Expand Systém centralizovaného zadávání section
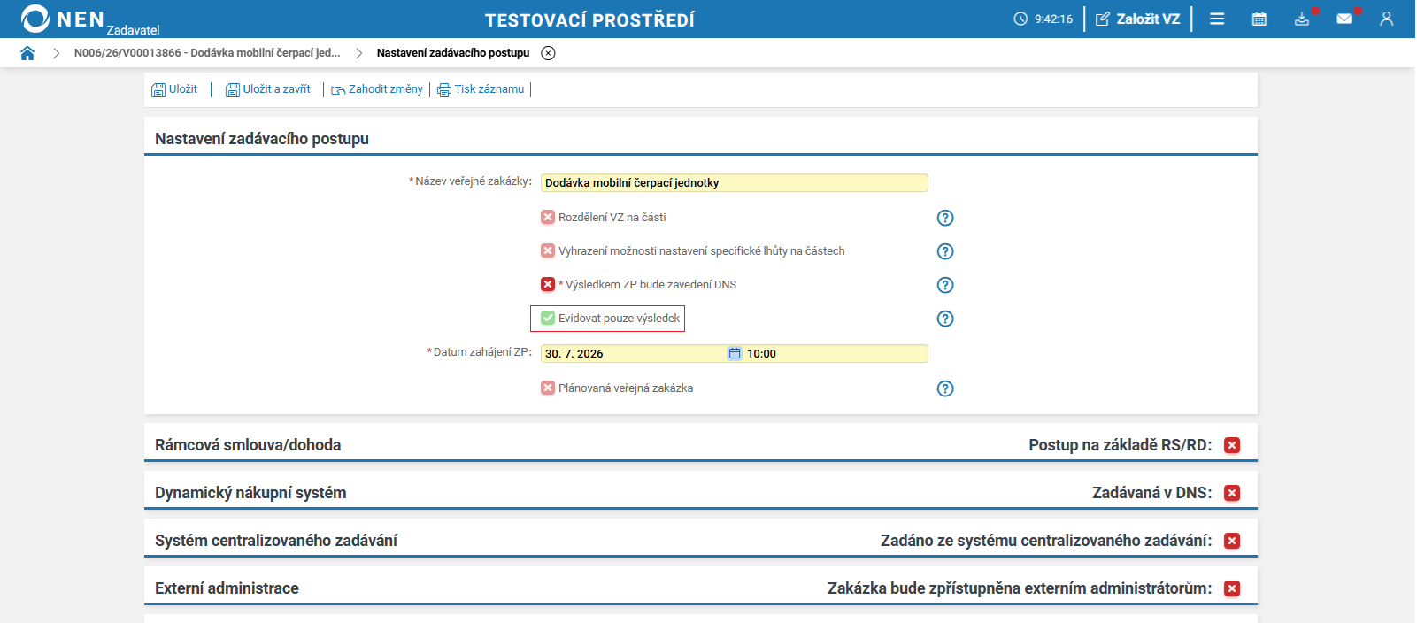 click(276, 541)
